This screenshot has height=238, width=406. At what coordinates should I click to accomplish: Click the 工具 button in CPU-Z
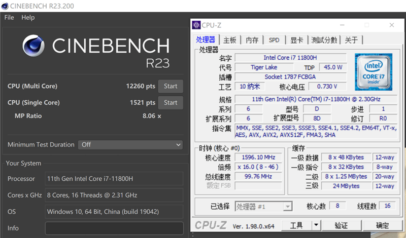click(296, 226)
